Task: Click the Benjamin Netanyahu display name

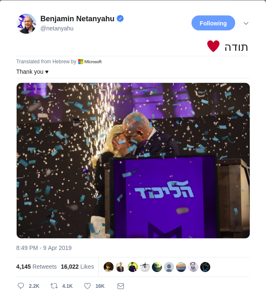Action: coord(77,19)
